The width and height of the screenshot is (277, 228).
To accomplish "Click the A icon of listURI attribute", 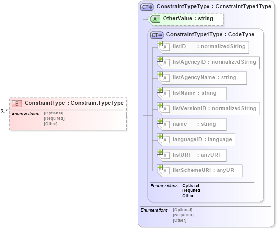I will (x=165, y=156).
